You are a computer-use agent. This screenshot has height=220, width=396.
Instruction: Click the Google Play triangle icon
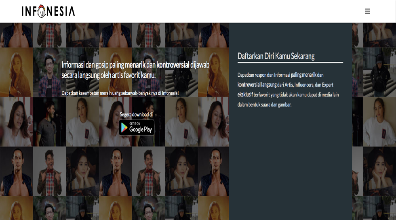(x=124, y=128)
